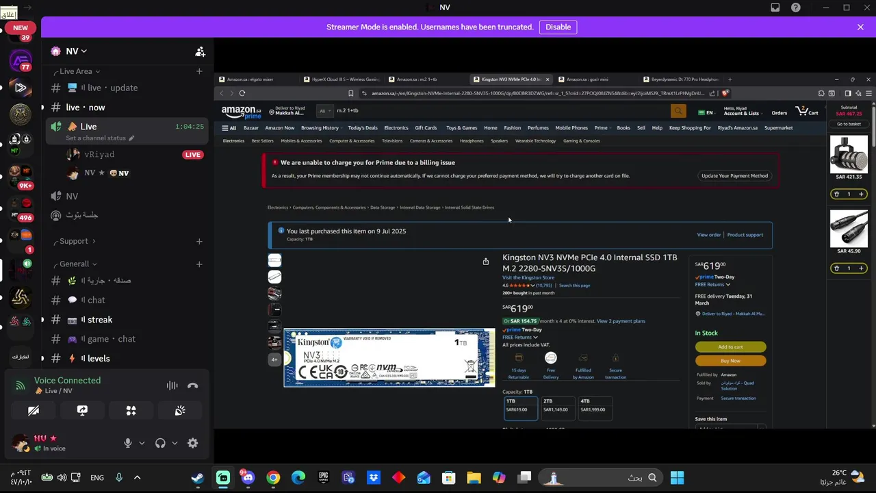This screenshot has height=493, width=876.
Task: Open the soundboard icon
Action: [180, 410]
